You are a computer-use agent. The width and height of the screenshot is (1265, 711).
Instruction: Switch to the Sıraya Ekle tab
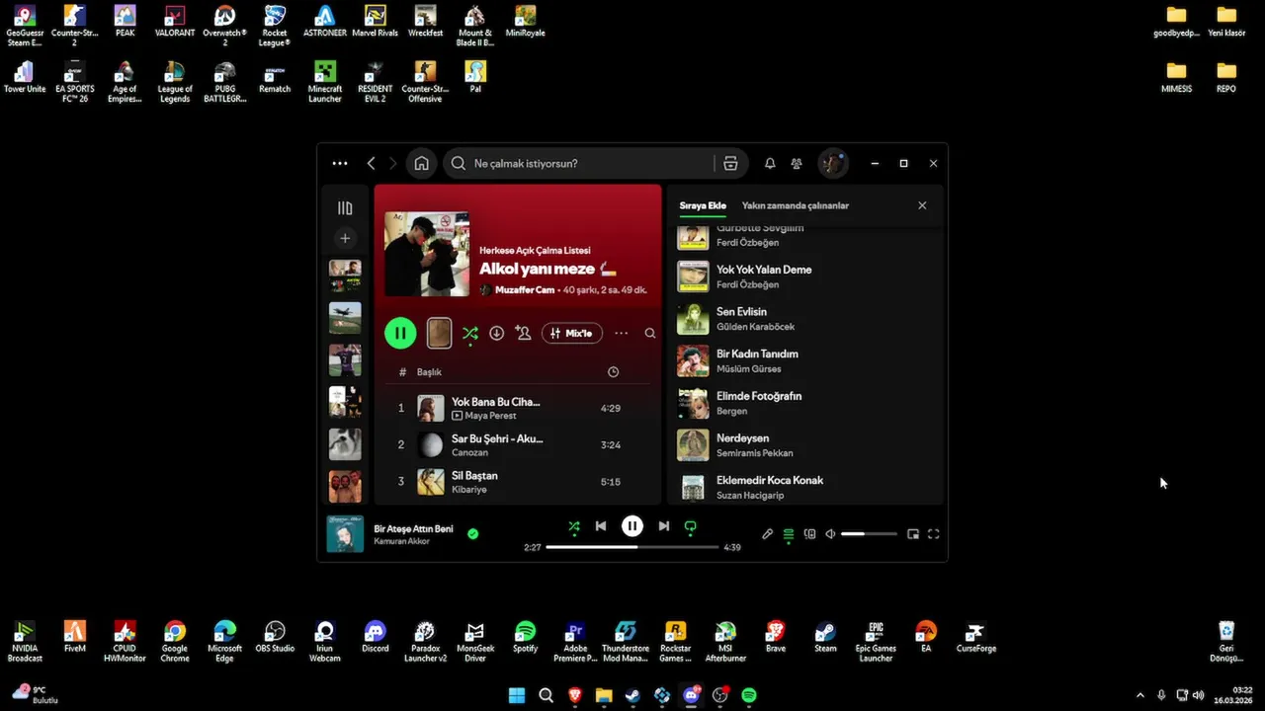click(x=703, y=205)
